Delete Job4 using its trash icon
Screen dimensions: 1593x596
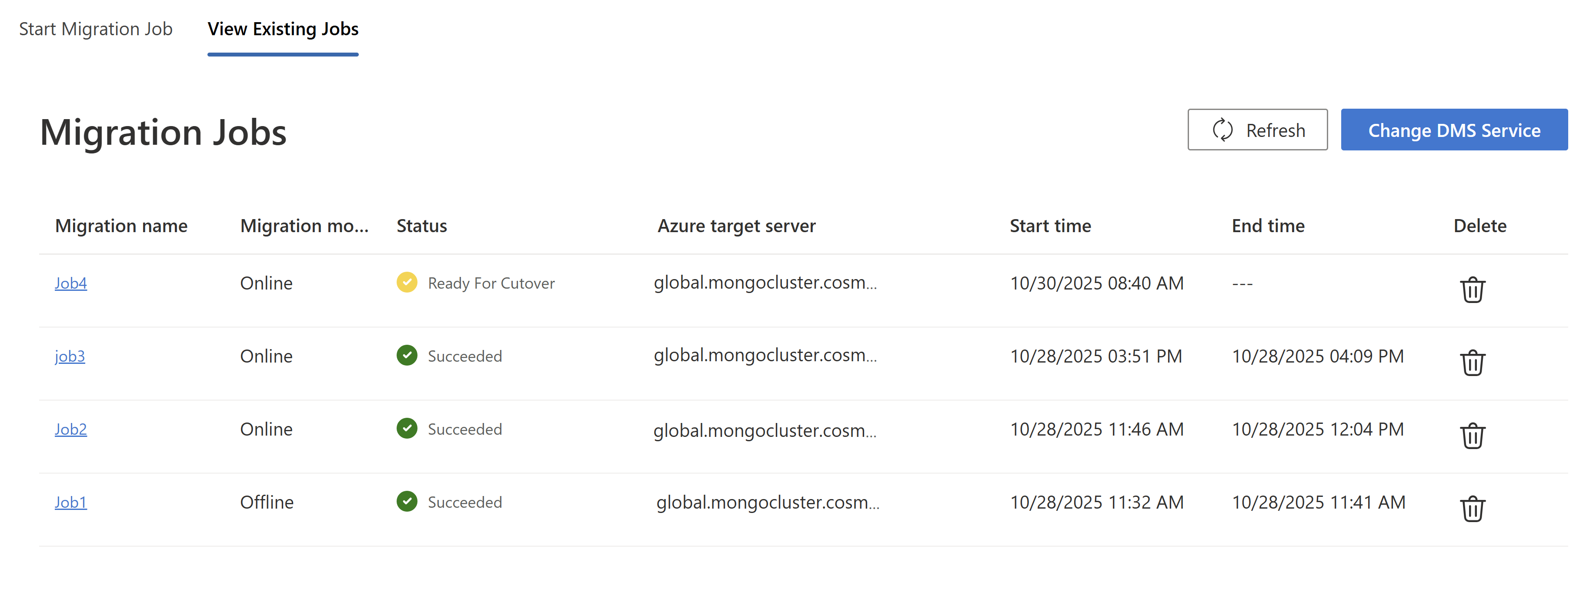[1472, 290]
